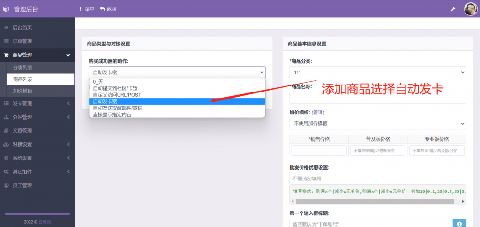The image size is (480, 227).
Task: Click the 分站管理 sitemap icon
Action: click(x=6, y=117)
